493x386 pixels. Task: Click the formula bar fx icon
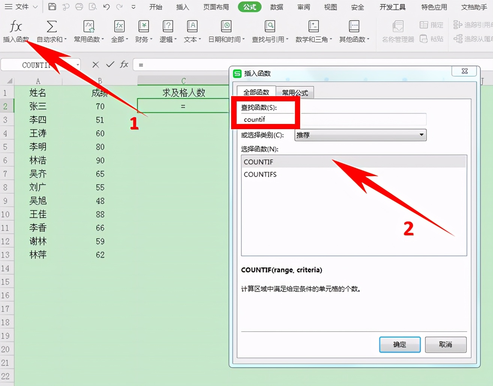coord(124,65)
